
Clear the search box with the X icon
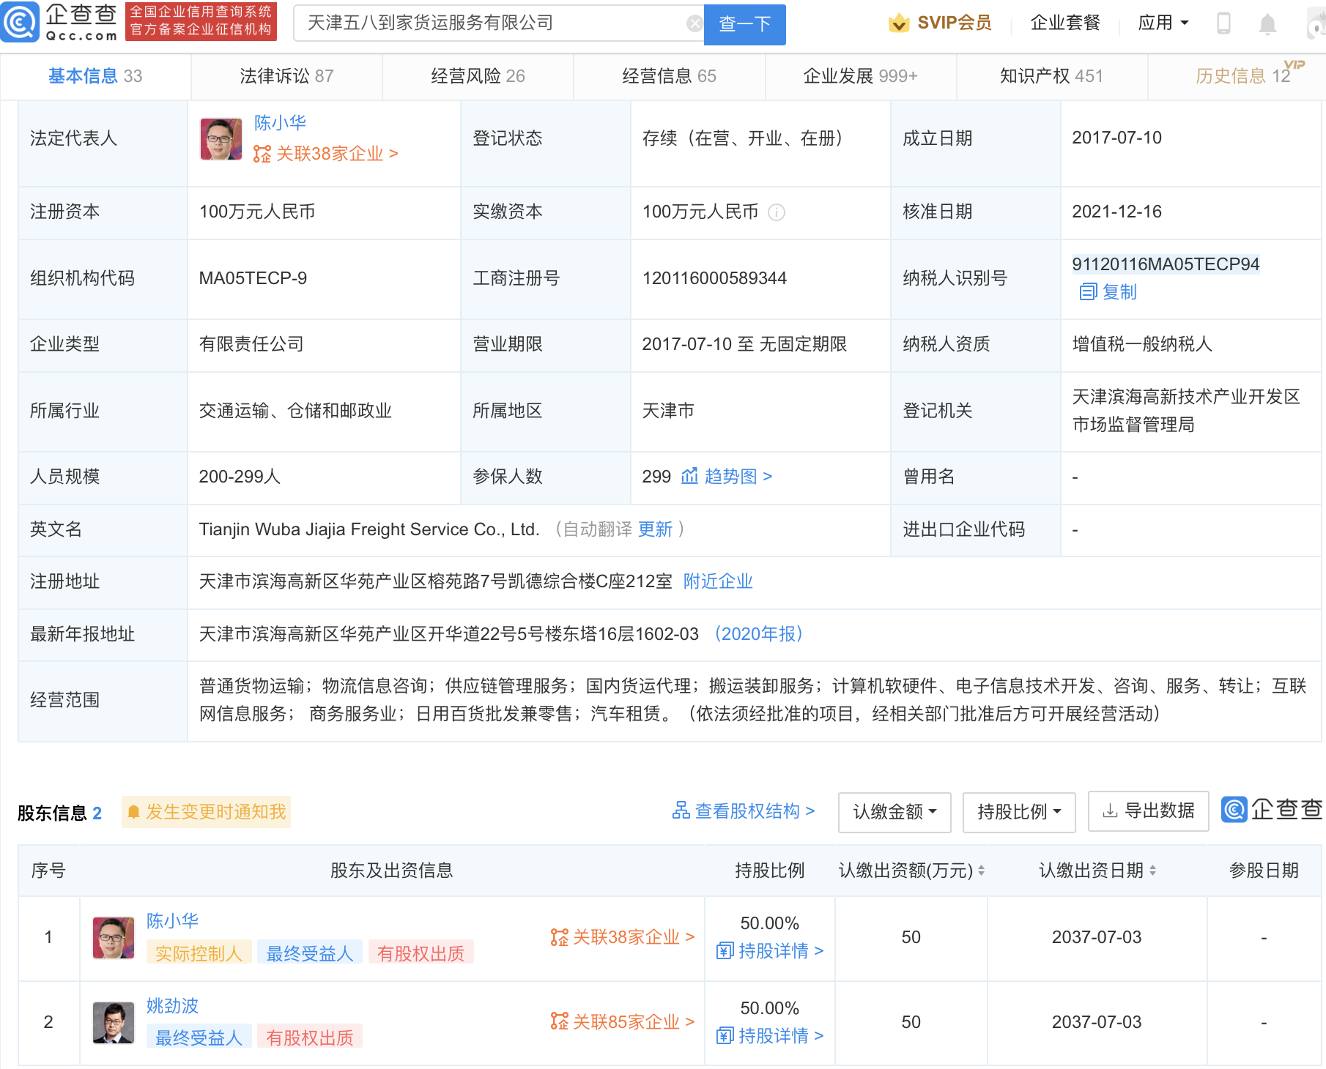(694, 23)
